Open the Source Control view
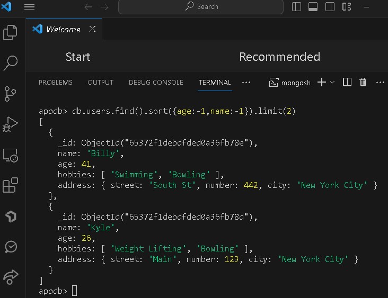The width and height of the screenshot is (388, 298). pyautogui.click(x=11, y=94)
